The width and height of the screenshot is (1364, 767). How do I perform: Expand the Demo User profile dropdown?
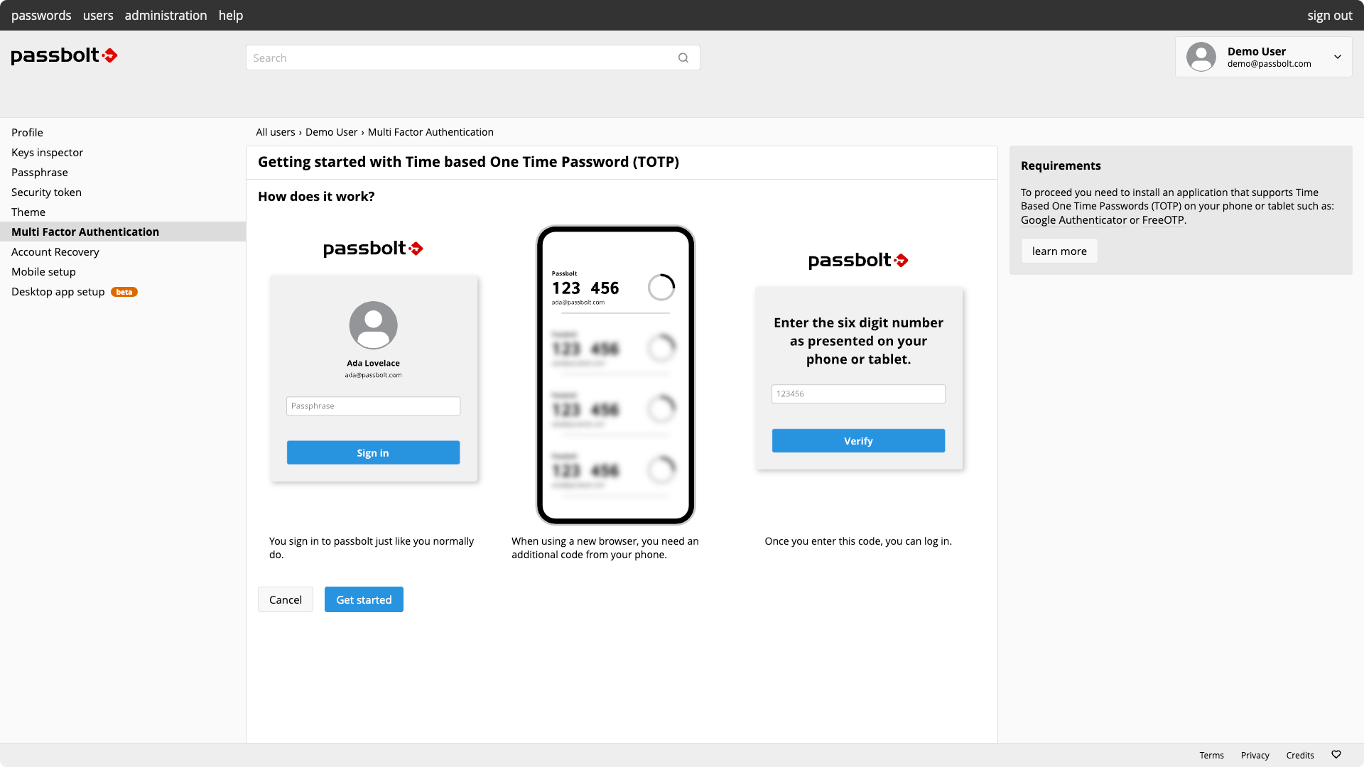click(1338, 57)
